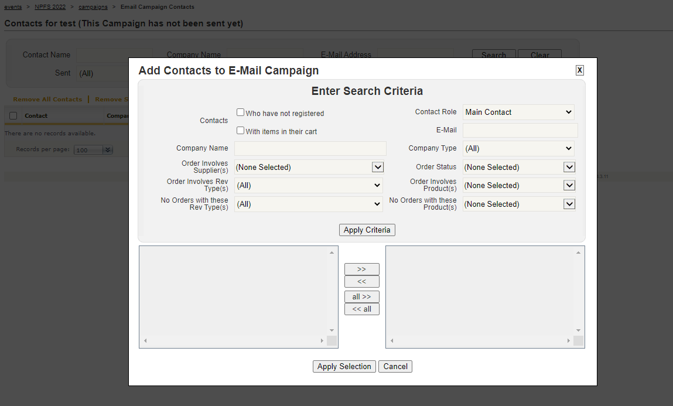Viewport: 673px width, 406px height.
Task: Open the Order Involves Rev Type(s) dropdown
Action: (309, 186)
